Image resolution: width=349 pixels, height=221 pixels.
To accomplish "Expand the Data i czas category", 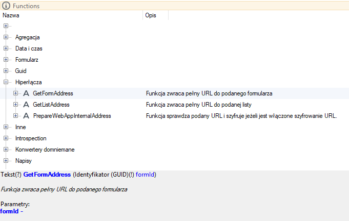I will pos(6,48).
